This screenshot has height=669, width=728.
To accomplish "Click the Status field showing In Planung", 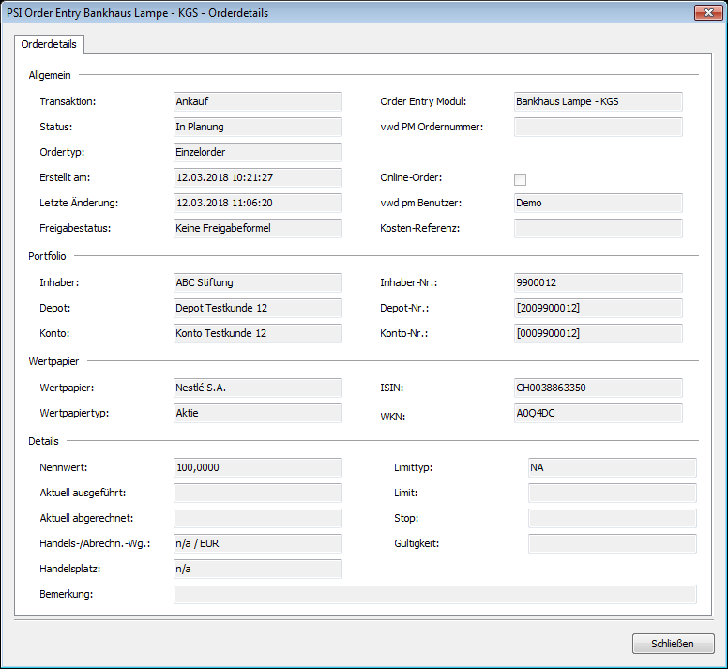I will point(257,127).
